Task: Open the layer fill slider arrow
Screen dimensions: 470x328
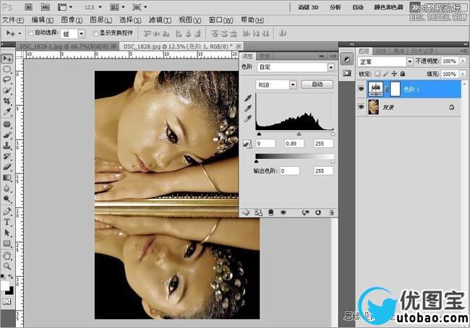Action: point(463,74)
